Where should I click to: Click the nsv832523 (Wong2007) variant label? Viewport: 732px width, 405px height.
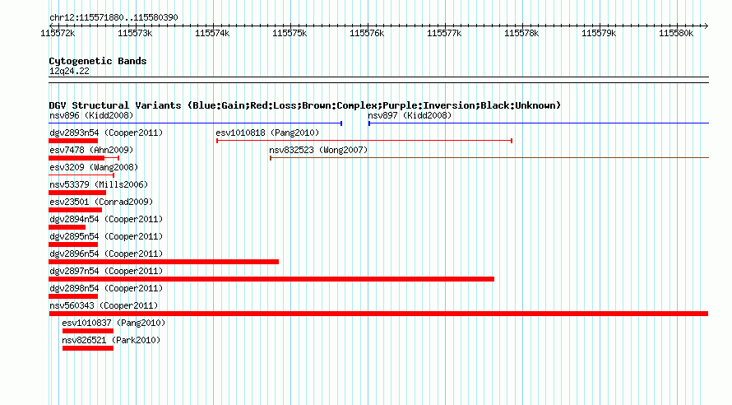click(x=318, y=150)
